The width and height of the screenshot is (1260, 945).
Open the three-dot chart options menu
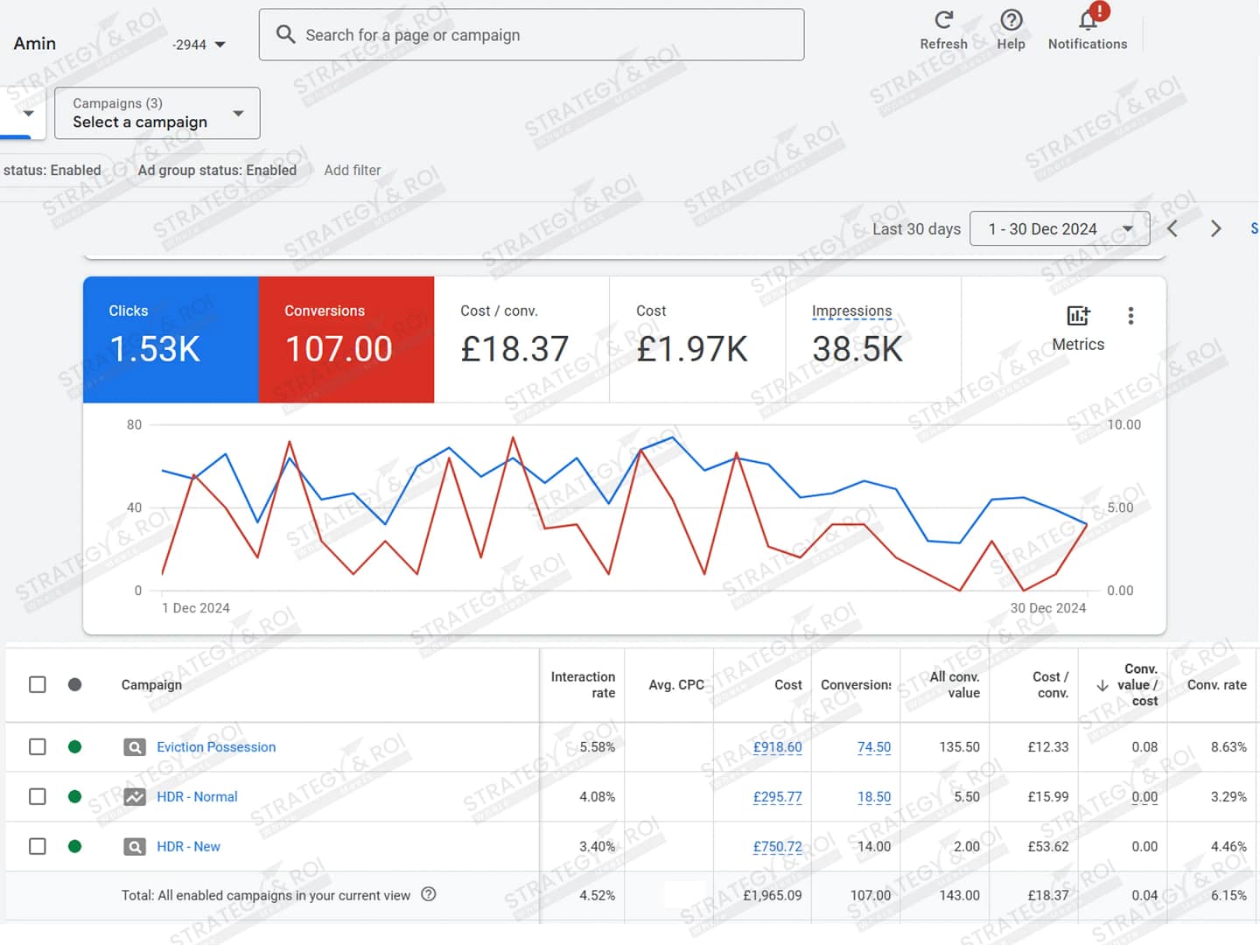coord(1130,316)
